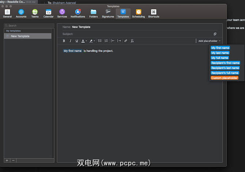Viewport: 245px width, 172px height.
Task: Insert a hyperlink in template
Action: 126,41
